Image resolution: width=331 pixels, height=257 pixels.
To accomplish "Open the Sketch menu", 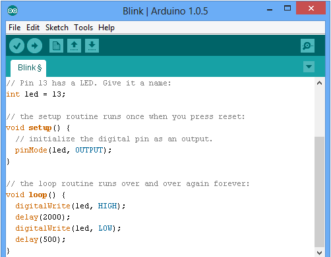I will [x=57, y=28].
